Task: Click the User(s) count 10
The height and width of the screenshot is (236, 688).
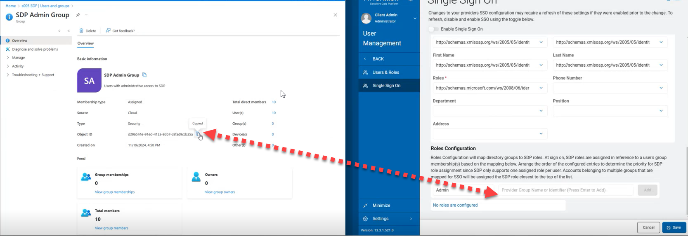Action: pyautogui.click(x=274, y=113)
